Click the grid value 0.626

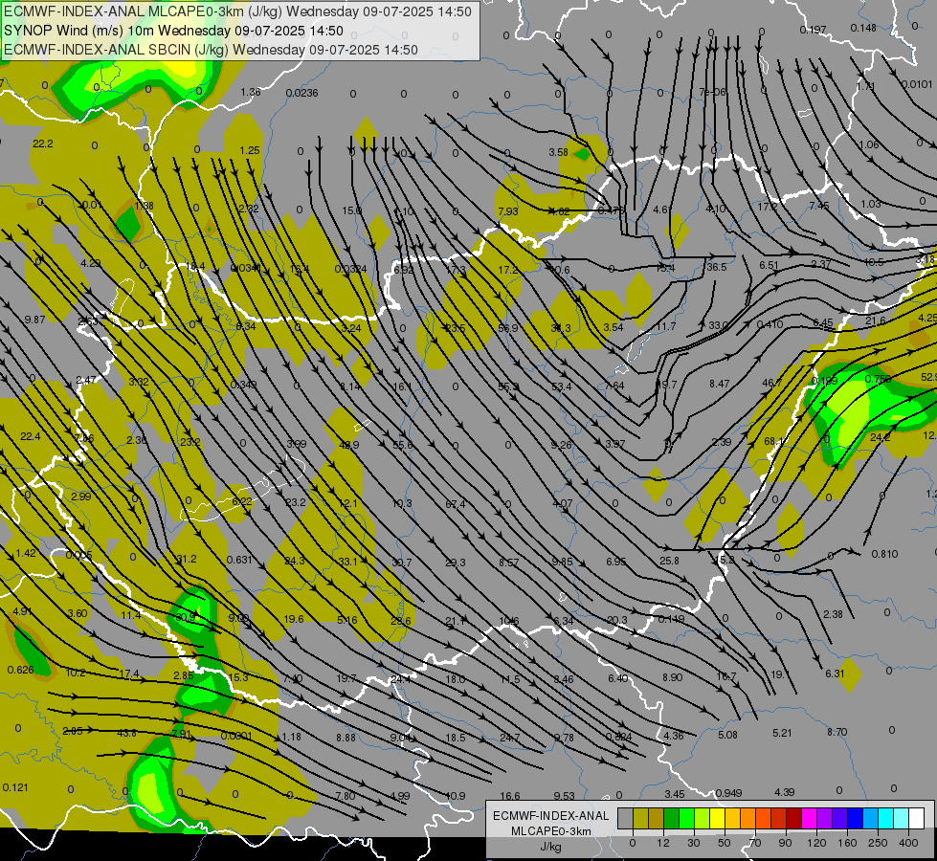pyautogui.click(x=20, y=670)
